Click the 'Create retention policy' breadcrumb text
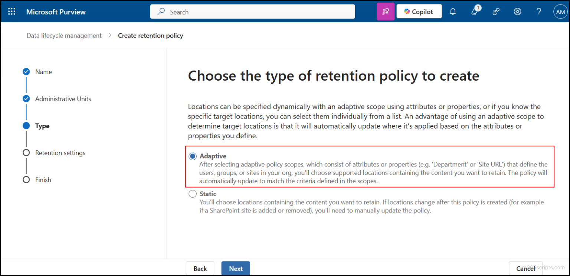 click(x=151, y=36)
